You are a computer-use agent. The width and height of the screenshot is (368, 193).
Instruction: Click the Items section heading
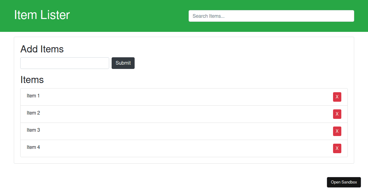click(x=32, y=80)
